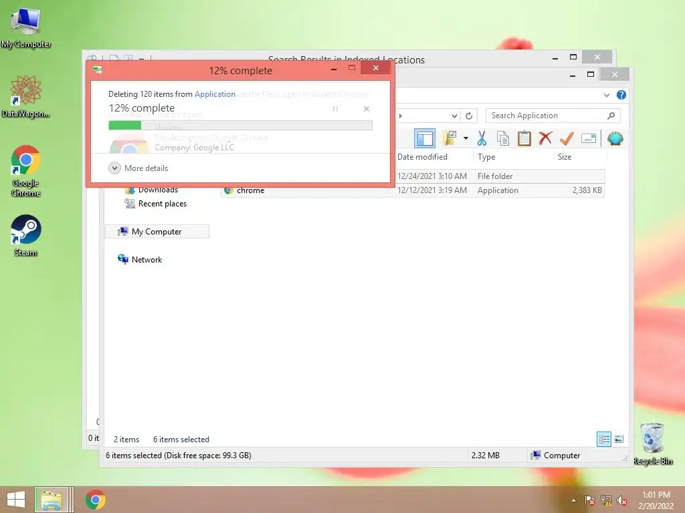Viewport: 685px width, 513px height.
Task: Open Action Center flag tray icon
Action: pos(590,500)
